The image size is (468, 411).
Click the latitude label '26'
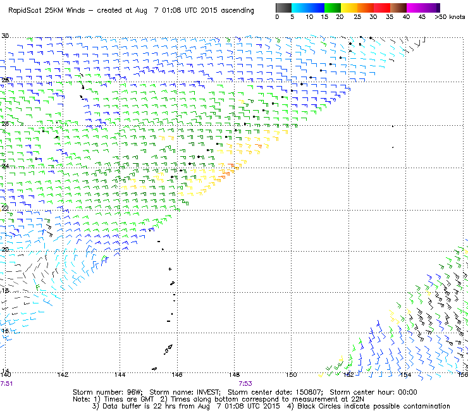pyautogui.click(x=5, y=123)
